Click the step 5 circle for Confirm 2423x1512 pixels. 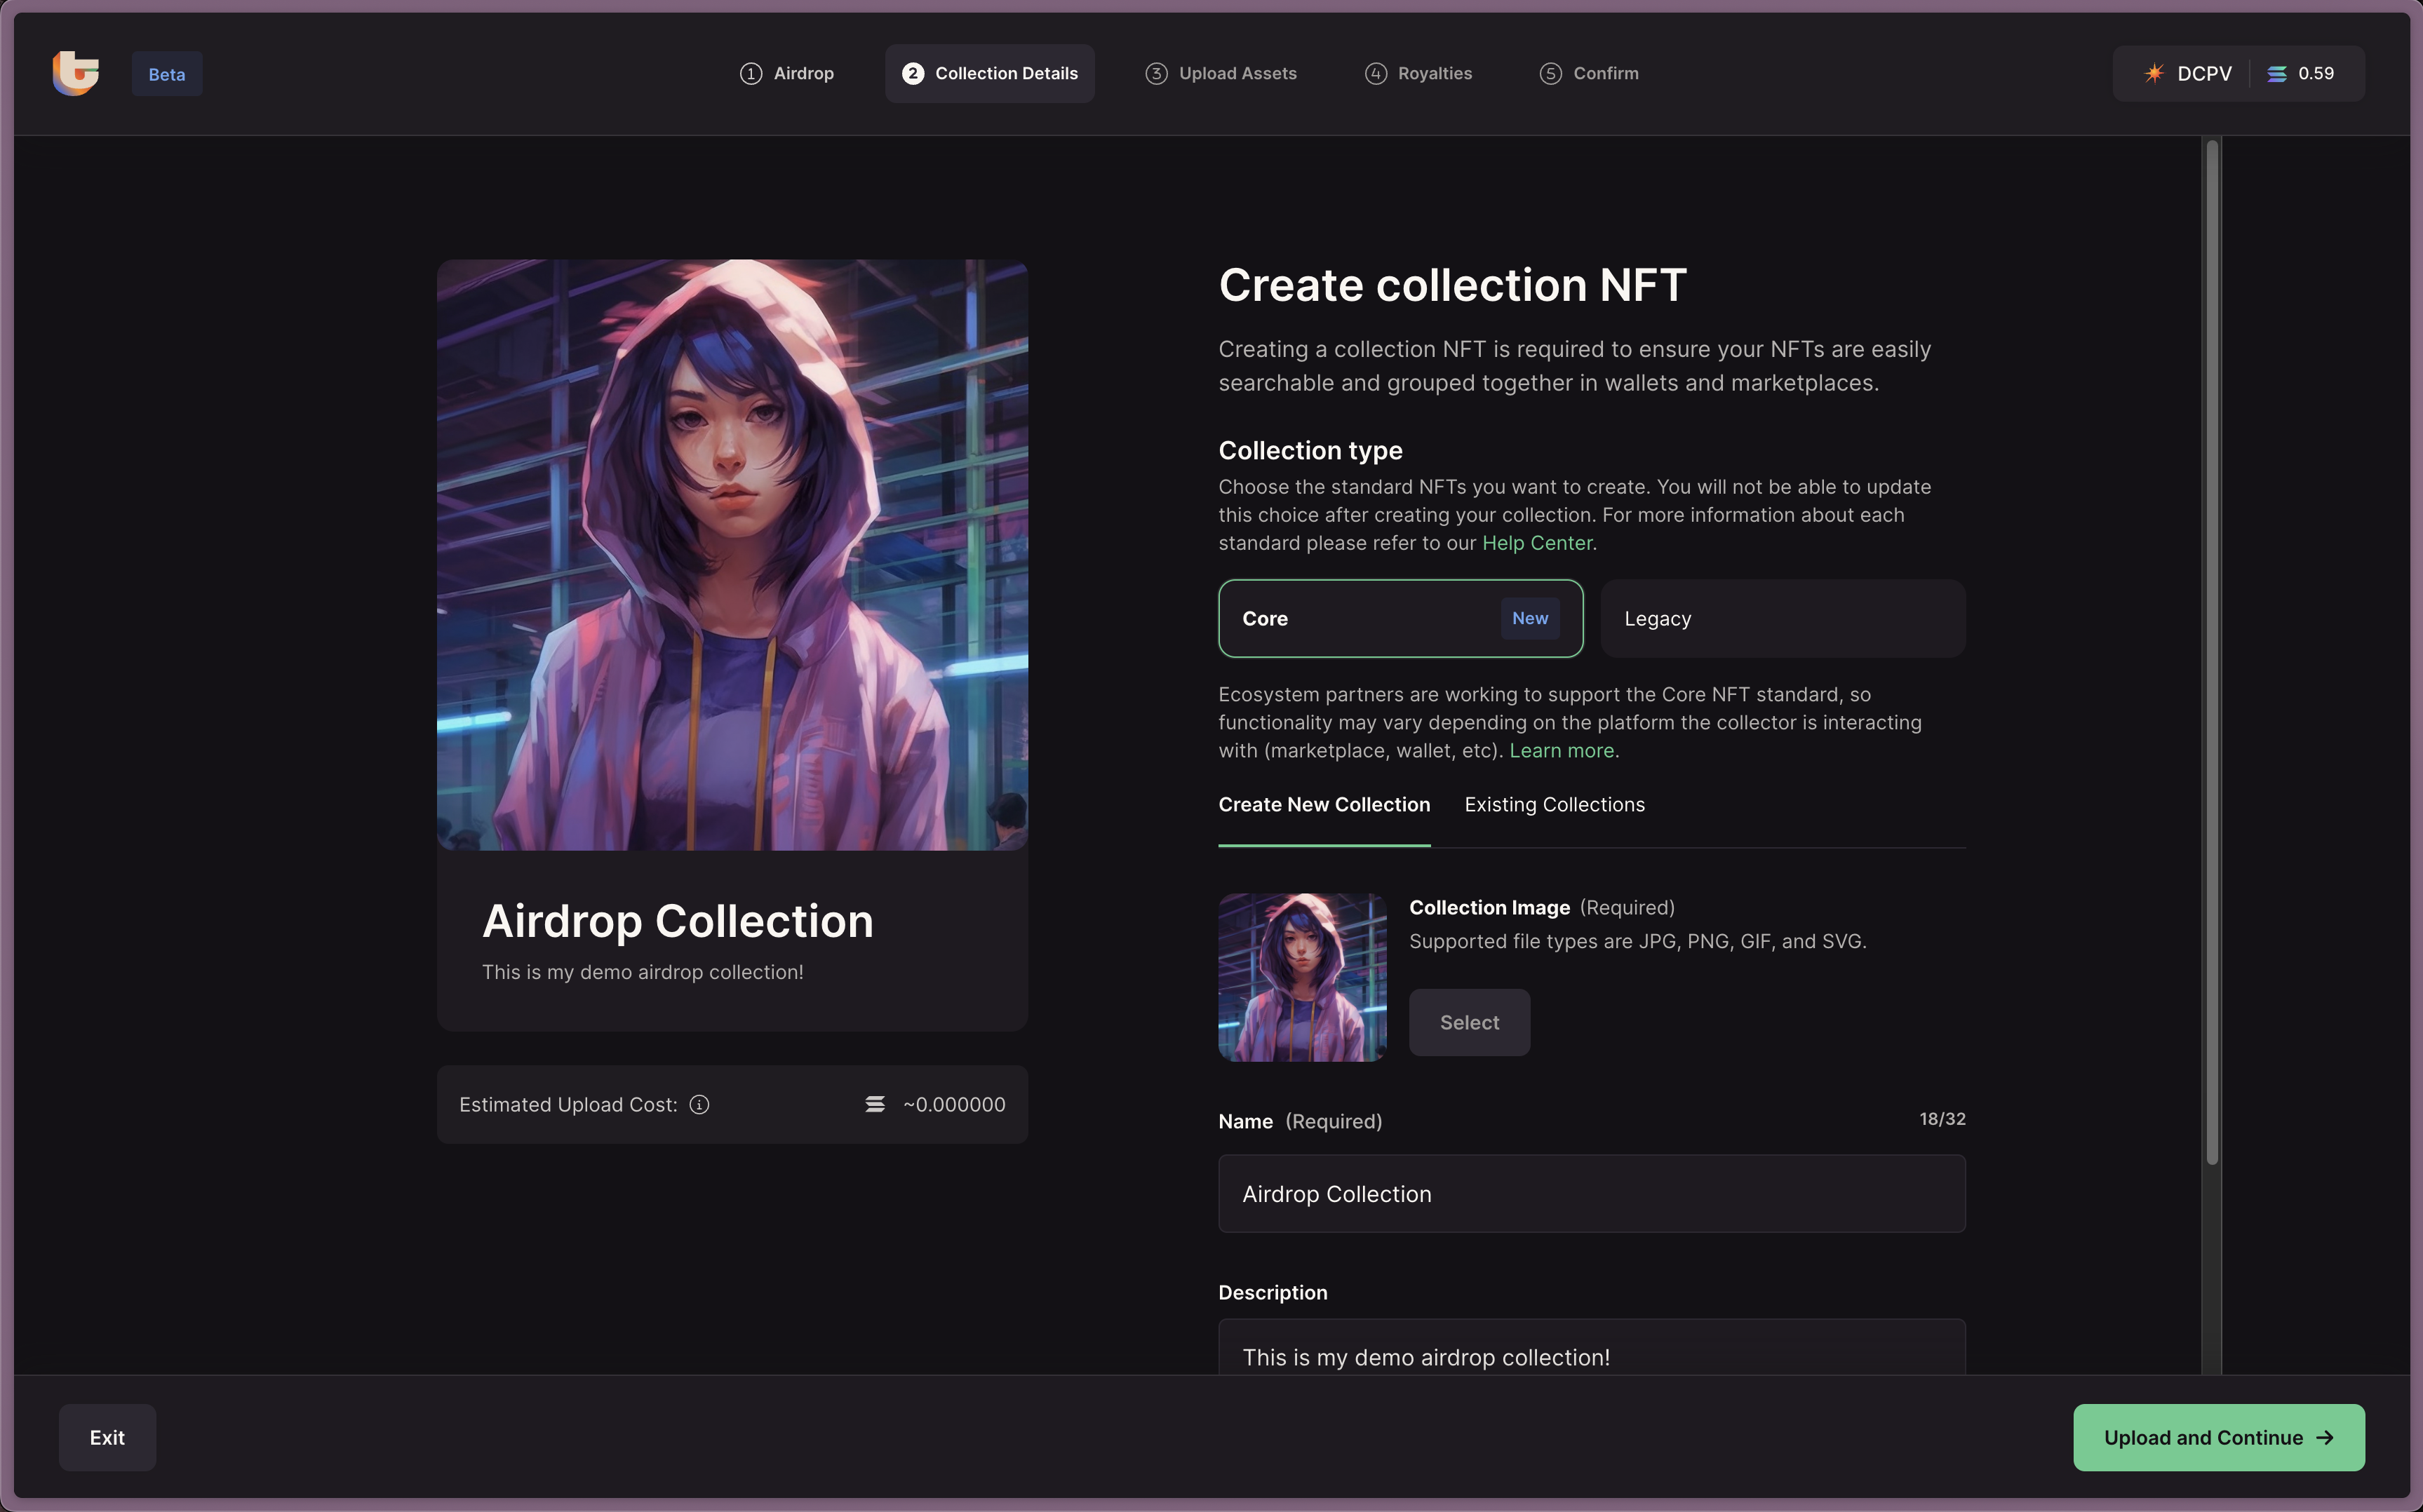1550,73
